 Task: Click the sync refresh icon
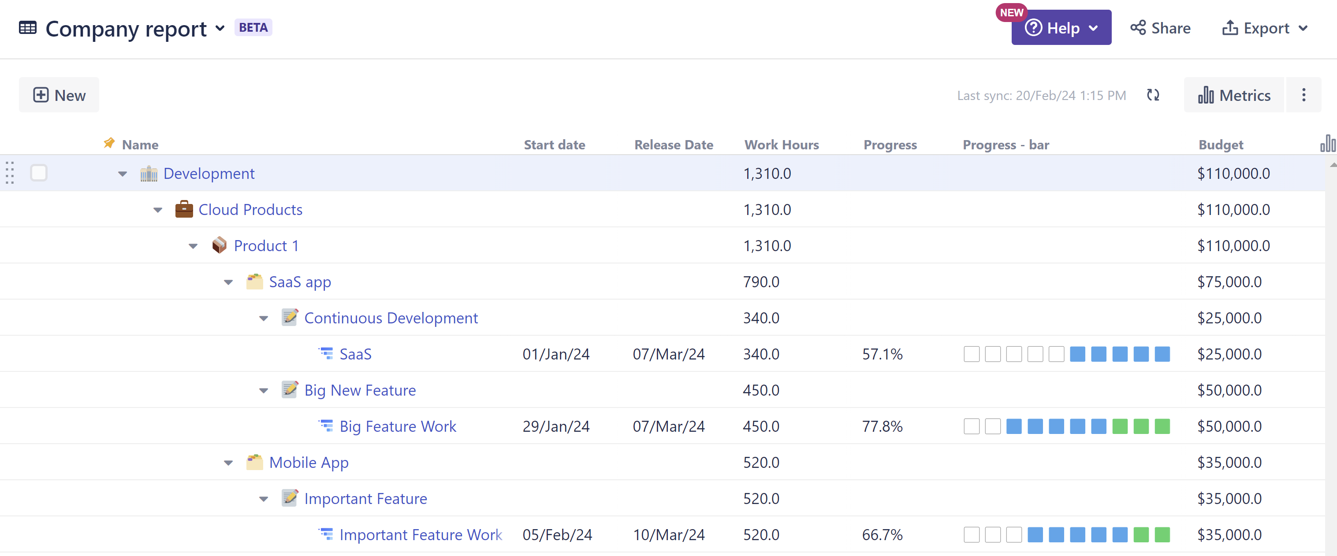pyautogui.click(x=1153, y=95)
